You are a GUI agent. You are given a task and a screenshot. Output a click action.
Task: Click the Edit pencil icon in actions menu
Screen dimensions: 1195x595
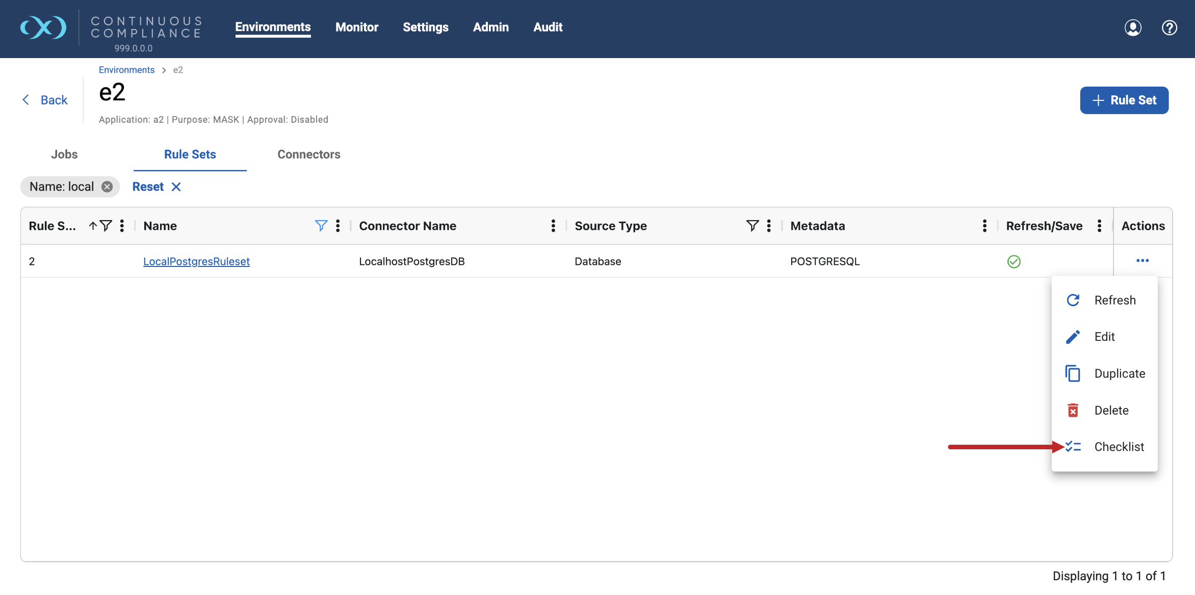[x=1073, y=336]
